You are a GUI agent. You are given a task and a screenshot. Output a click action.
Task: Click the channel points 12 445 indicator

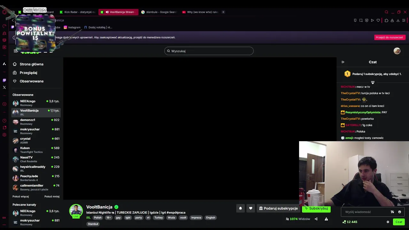(x=350, y=222)
